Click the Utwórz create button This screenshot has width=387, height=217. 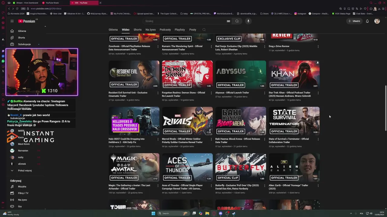coord(354,21)
